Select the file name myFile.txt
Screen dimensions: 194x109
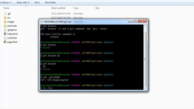12,38
